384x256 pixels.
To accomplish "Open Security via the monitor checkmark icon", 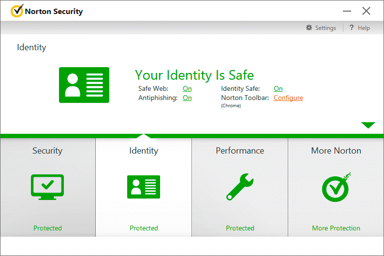I will point(47,187).
